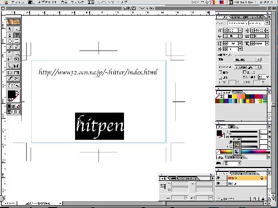Select the Blend tool
Screen dimensions: 278x208
tap(10, 66)
